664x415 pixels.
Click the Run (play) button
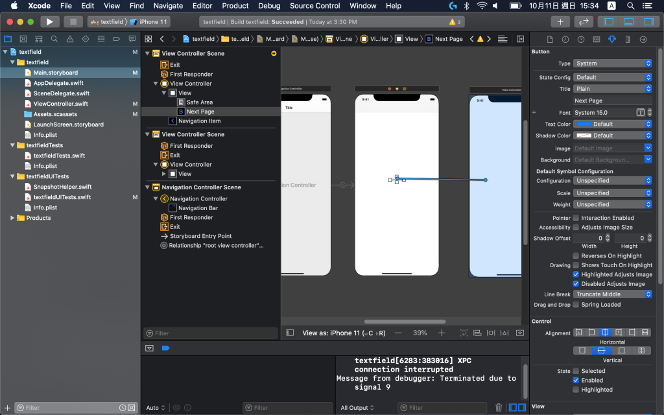tap(50, 21)
